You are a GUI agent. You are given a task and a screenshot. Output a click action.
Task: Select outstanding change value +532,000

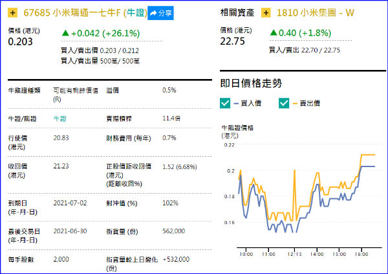(176, 259)
